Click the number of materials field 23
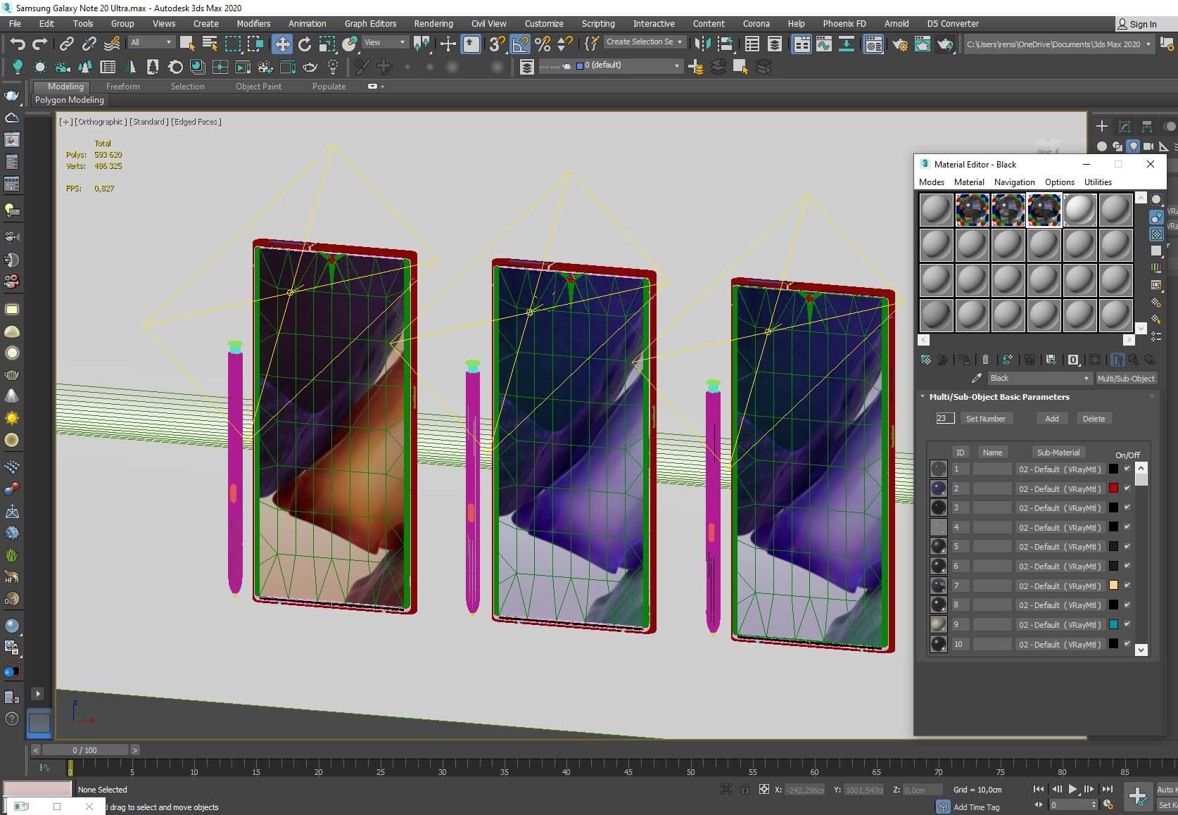Viewport: 1178px width, 815px height. point(945,418)
